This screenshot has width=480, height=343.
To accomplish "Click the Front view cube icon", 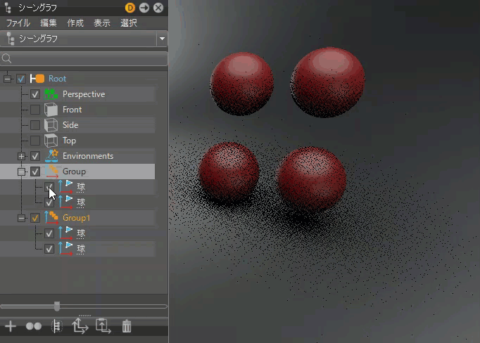I will click(x=51, y=110).
